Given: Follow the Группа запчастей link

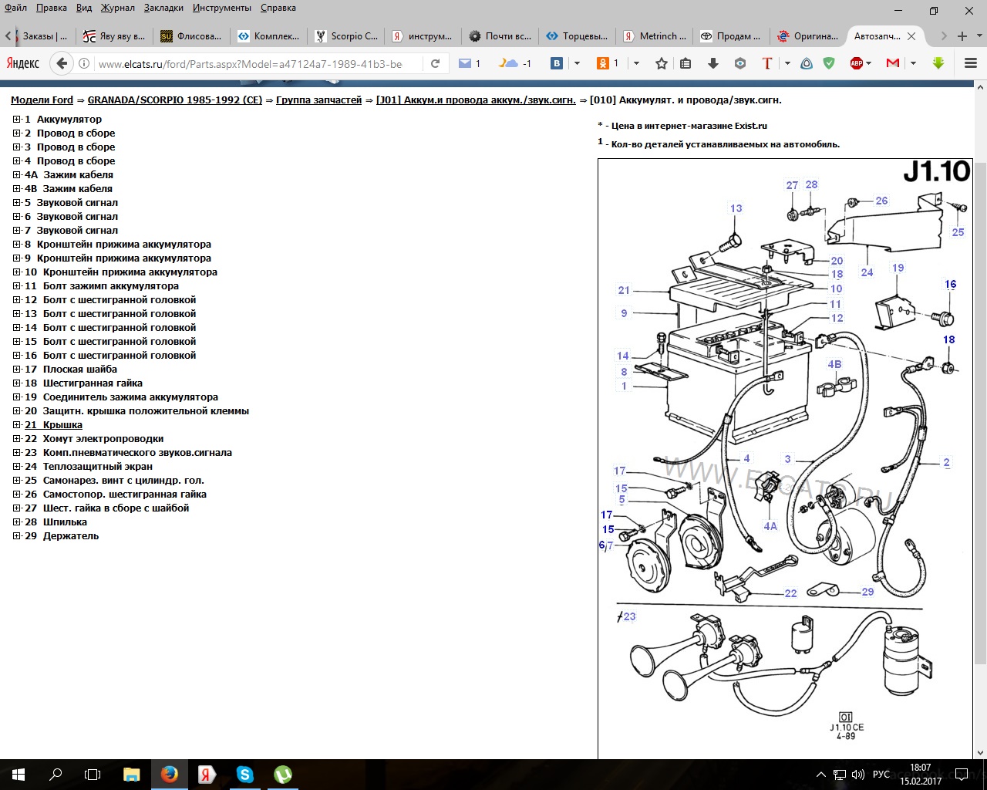Looking at the screenshot, I should (x=318, y=100).
